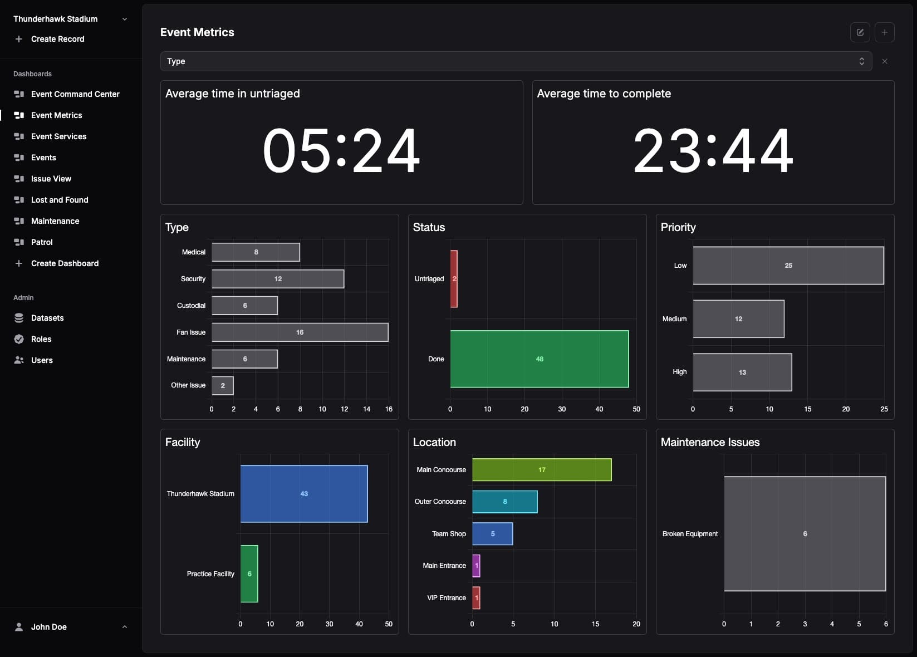Click the Users people icon
Screen dimensions: 917x657
click(x=19, y=360)
